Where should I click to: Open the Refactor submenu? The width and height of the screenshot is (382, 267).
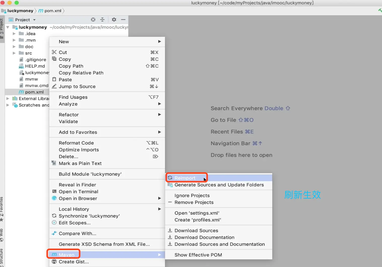[x=107, y=115]
